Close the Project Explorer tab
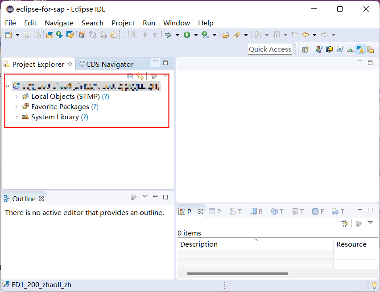380x292 pixels. [x=70, y=64]
